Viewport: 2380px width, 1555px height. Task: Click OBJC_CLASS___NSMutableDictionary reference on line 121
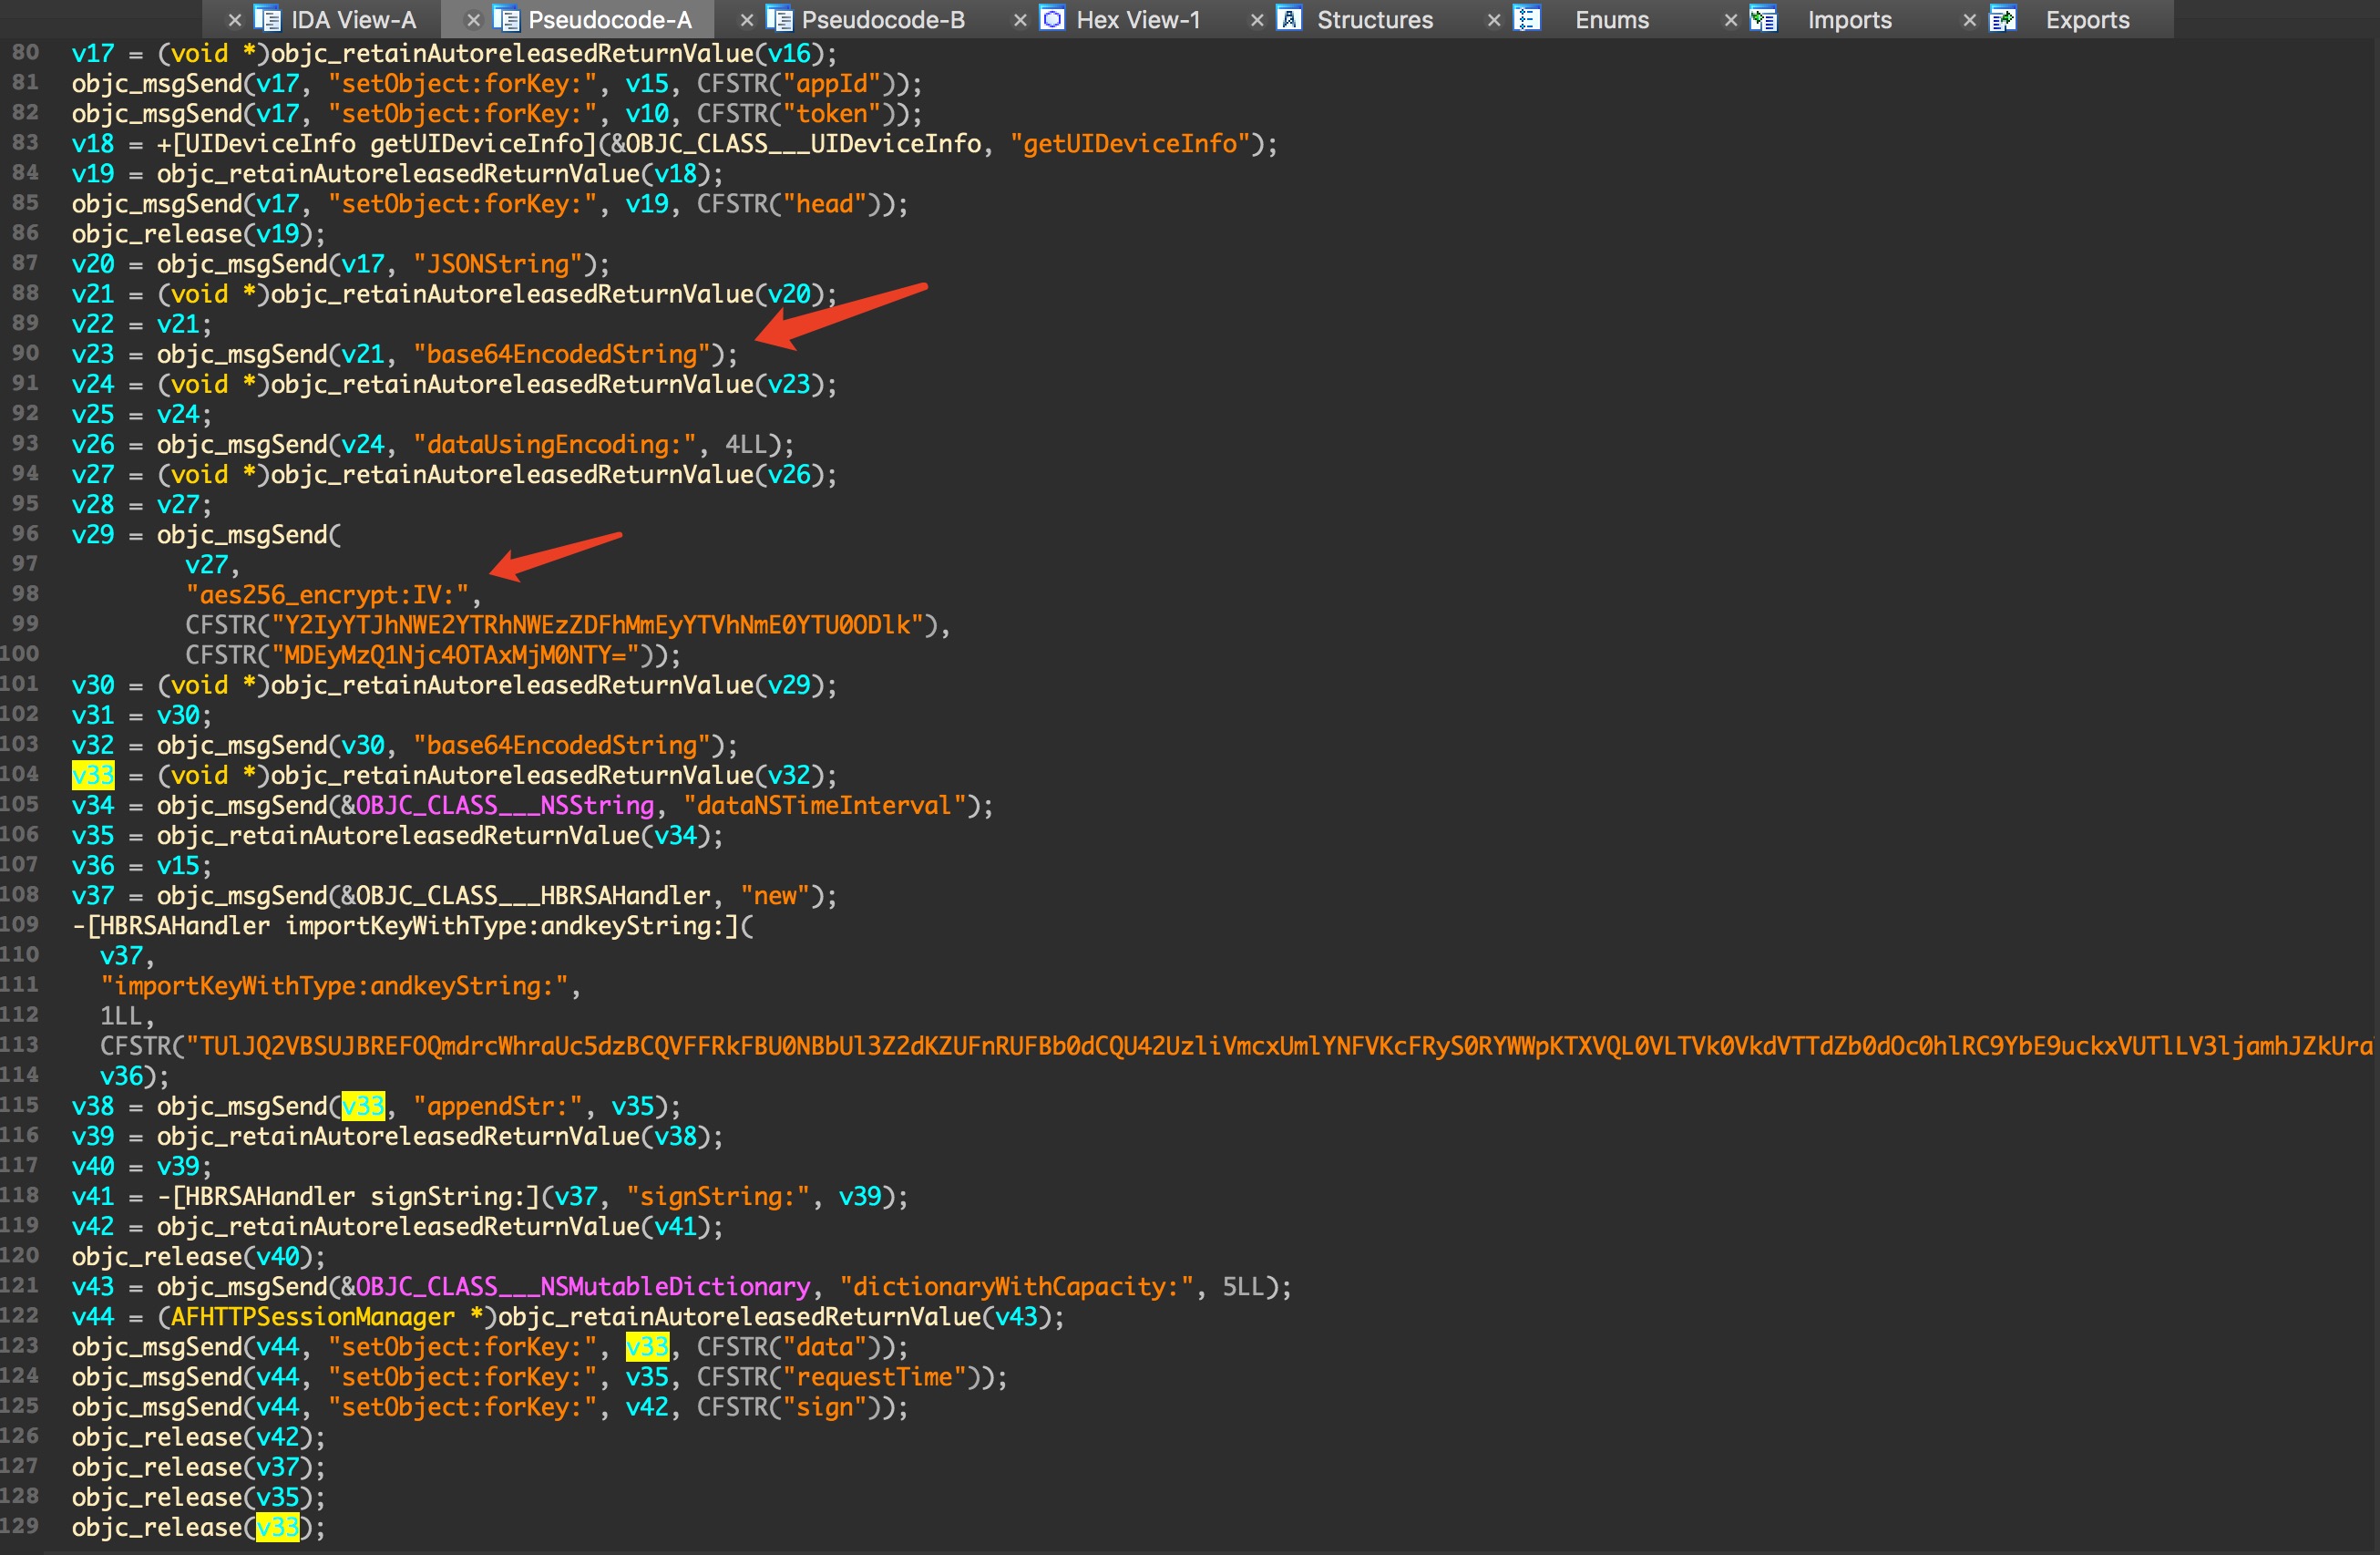click(583, 1287)
